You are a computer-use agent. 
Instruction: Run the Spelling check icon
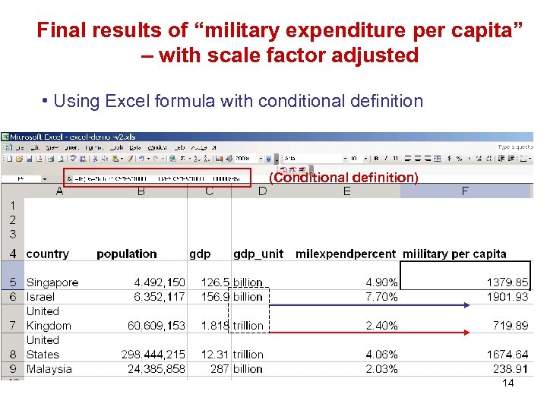(73, 158)
